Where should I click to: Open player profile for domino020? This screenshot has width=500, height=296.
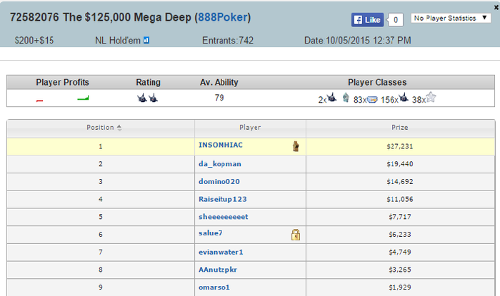coord(221,181)
